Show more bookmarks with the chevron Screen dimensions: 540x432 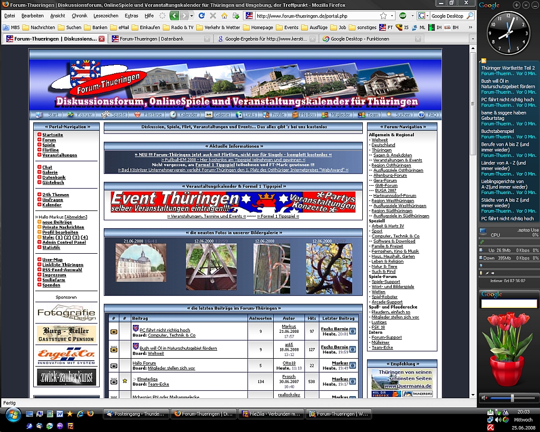coord(470,27)
